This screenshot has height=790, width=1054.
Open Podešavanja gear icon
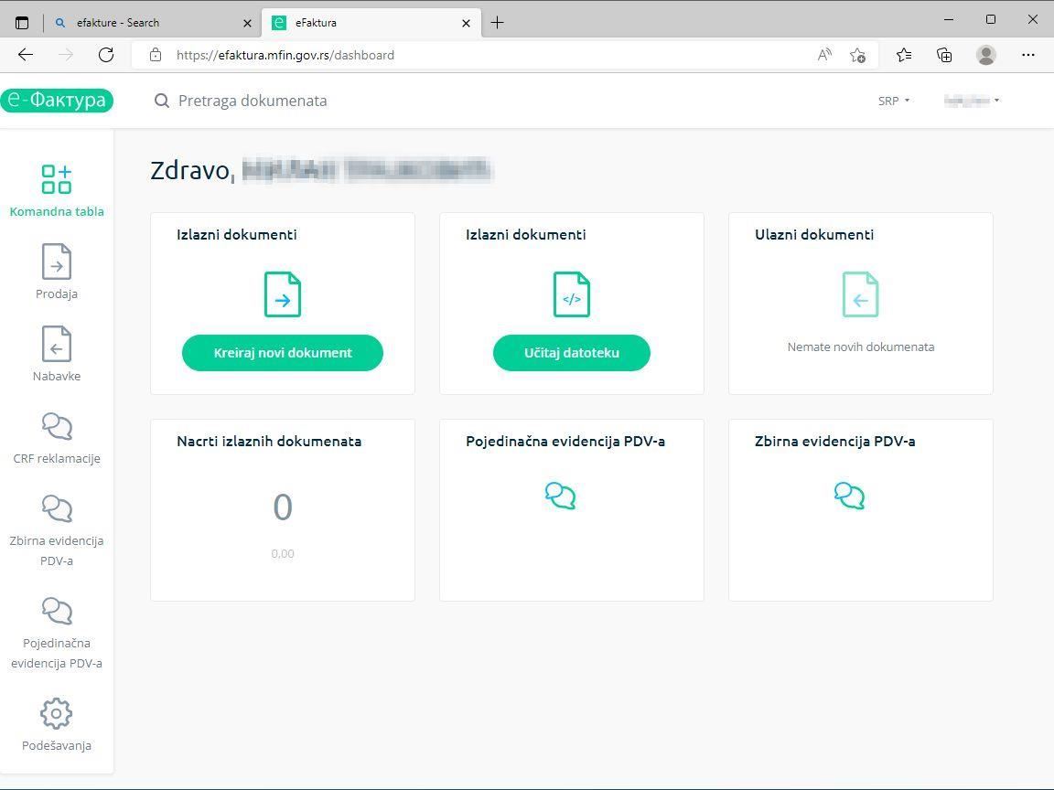coord(56,714)
